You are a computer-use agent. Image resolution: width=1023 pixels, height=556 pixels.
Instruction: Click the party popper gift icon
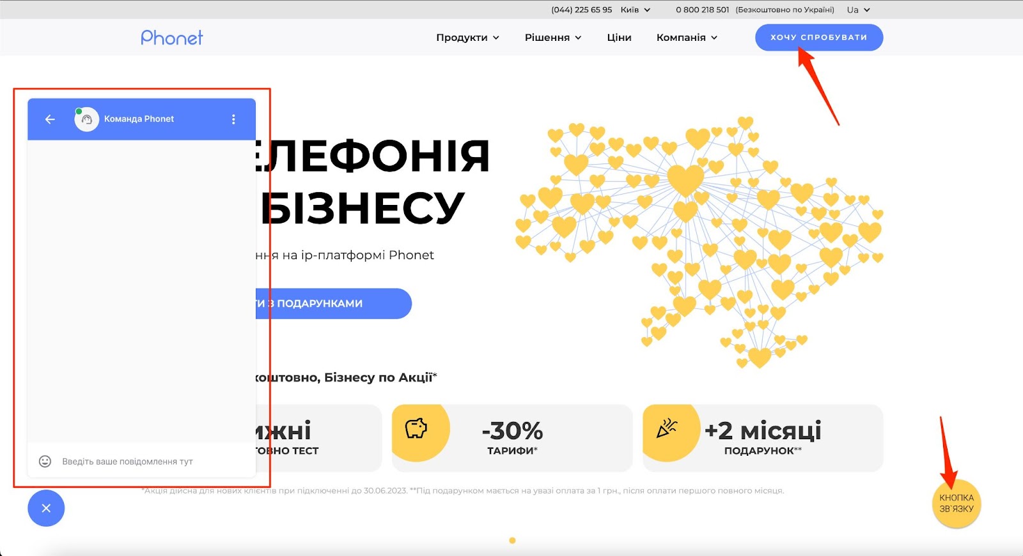(667, 428)
